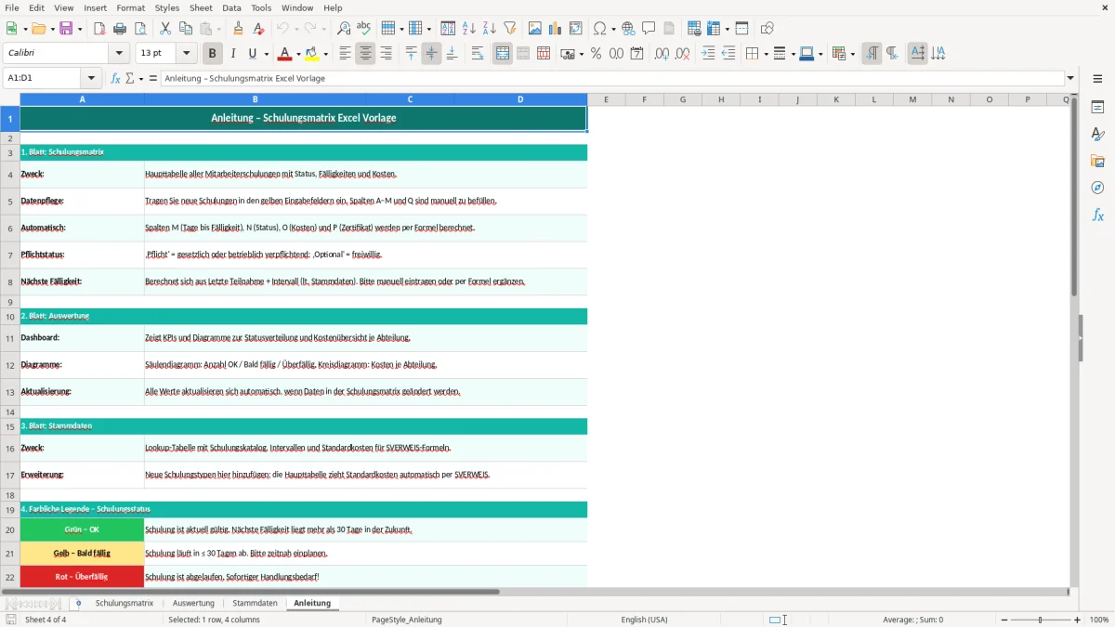The width and height of the screenshot is (1115, 627).
Task: Toggle print preview
Action: click(140, 29)
